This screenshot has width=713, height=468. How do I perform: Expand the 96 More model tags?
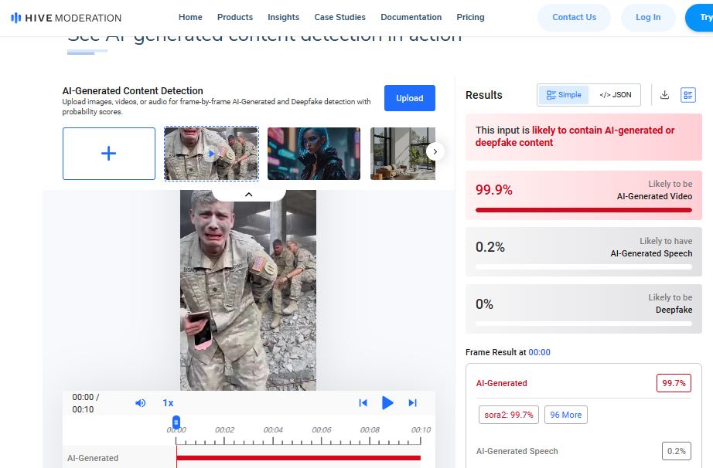[565, 415]
